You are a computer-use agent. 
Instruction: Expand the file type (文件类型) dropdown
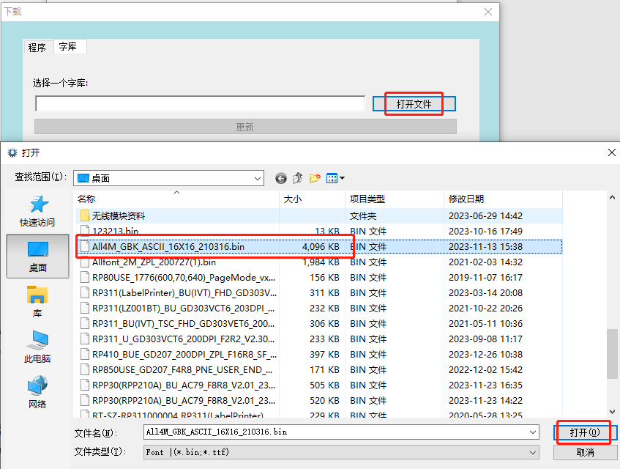click(533, 452)
